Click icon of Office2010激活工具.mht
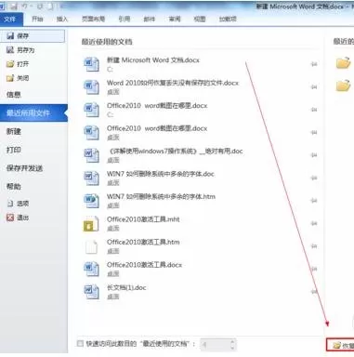The width and height of the screenshot is (354, 357). click(91, 223)
